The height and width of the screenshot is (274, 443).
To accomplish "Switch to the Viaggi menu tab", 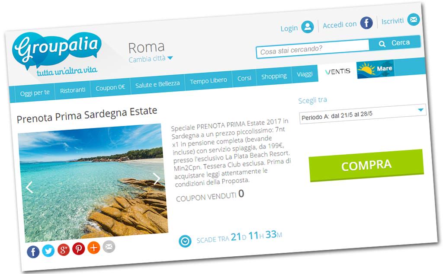I will [305, 74].
